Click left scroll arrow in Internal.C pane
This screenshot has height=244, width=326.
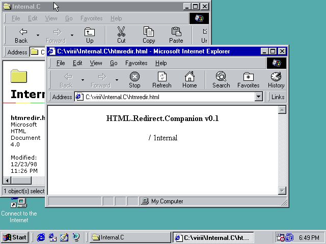pos(7,180)
